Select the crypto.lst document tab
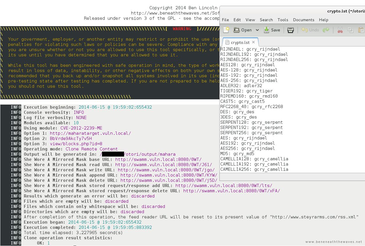365x246 pixels. click(240, 42)
